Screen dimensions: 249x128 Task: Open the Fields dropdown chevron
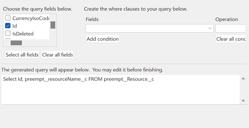210,29
